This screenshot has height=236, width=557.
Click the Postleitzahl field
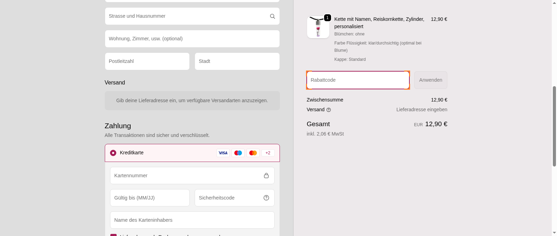click(147, 62)
